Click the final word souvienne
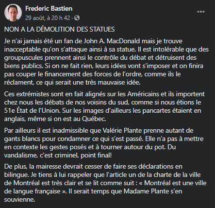 point(19,200)
